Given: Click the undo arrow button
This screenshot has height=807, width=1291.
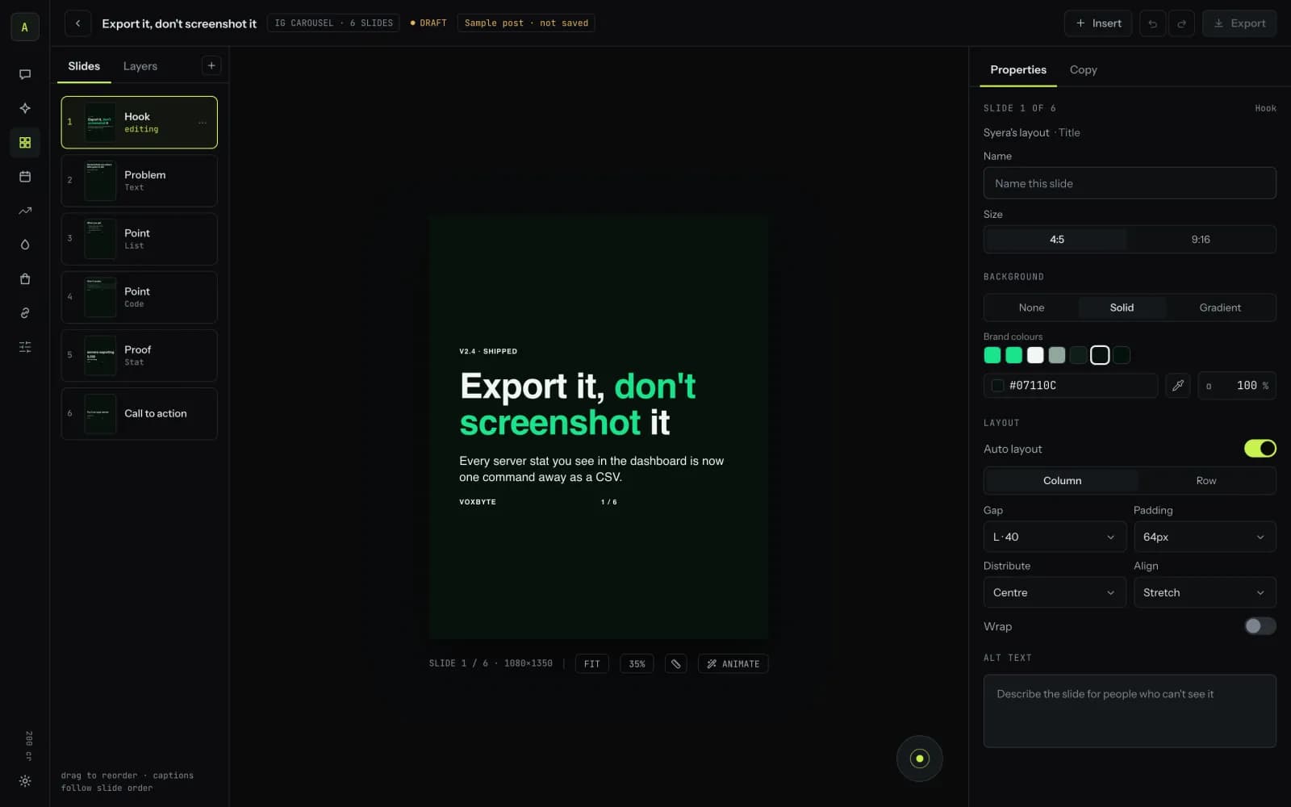Looking at the screenshot, I should tap(1152, 23).
